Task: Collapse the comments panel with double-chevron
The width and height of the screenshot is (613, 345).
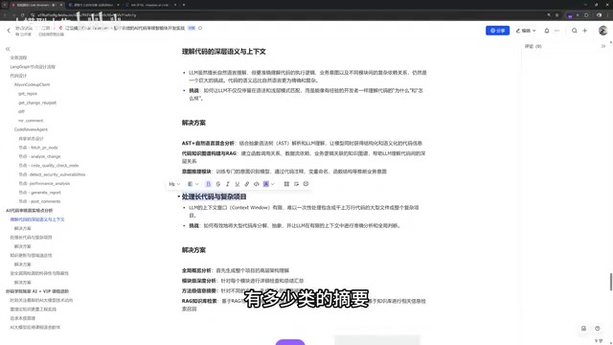Action: tap(602, 46)
